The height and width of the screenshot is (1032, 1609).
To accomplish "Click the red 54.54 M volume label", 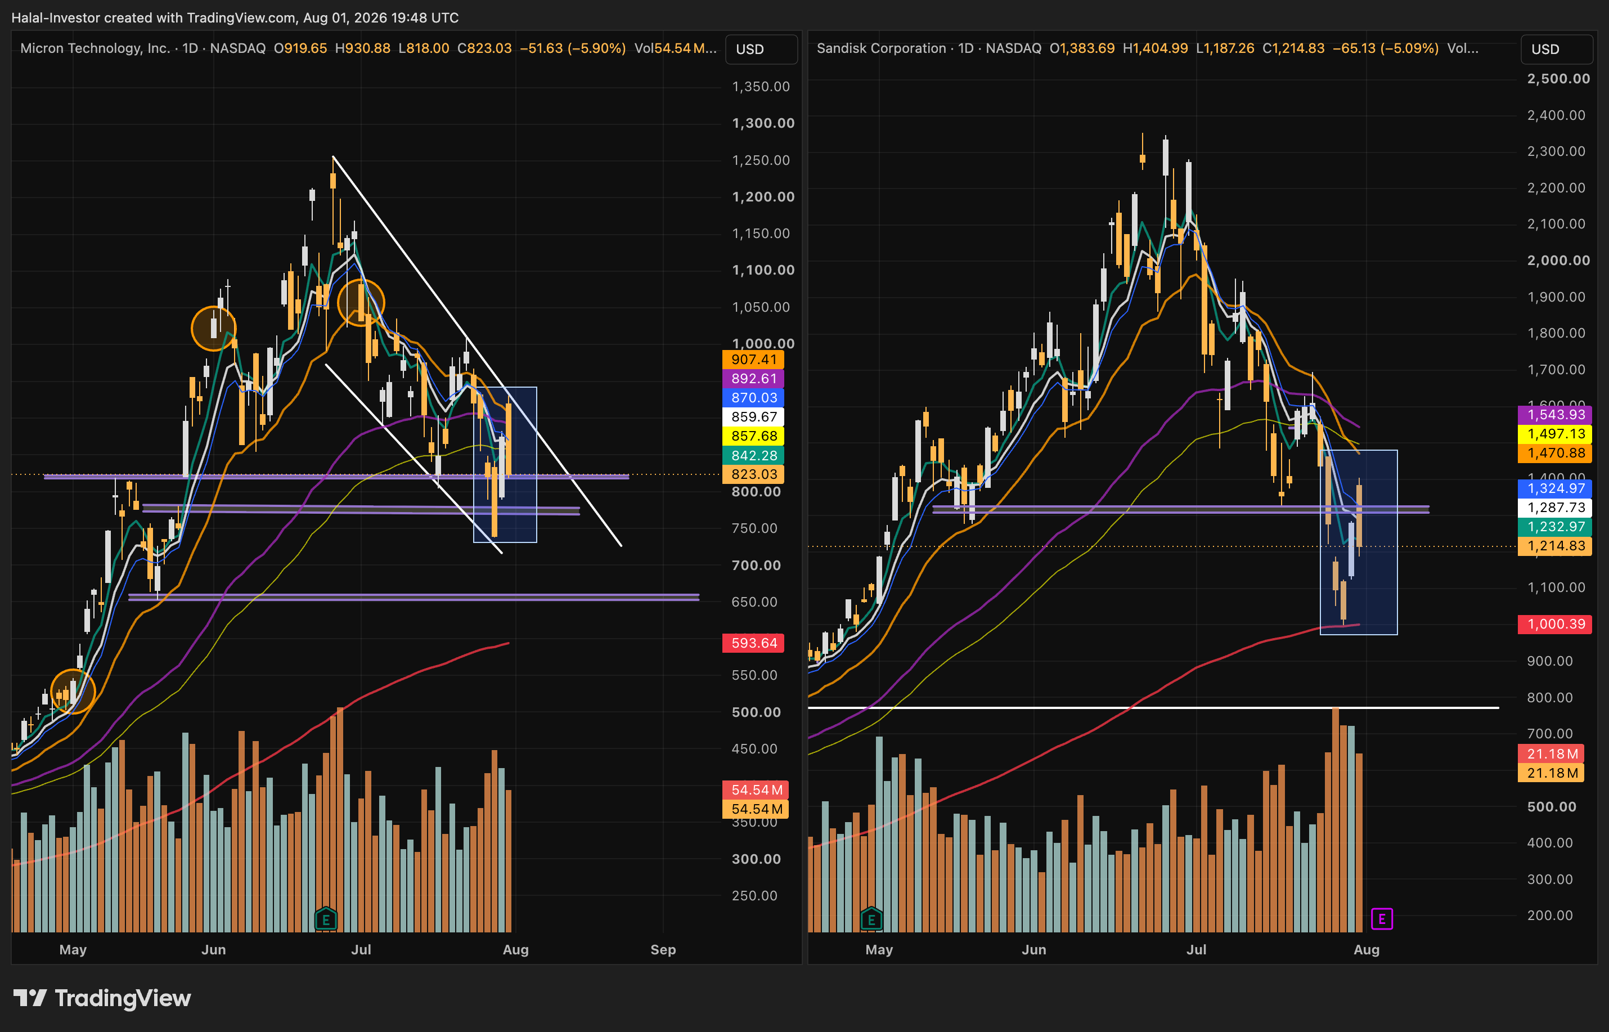I will 756,790.
